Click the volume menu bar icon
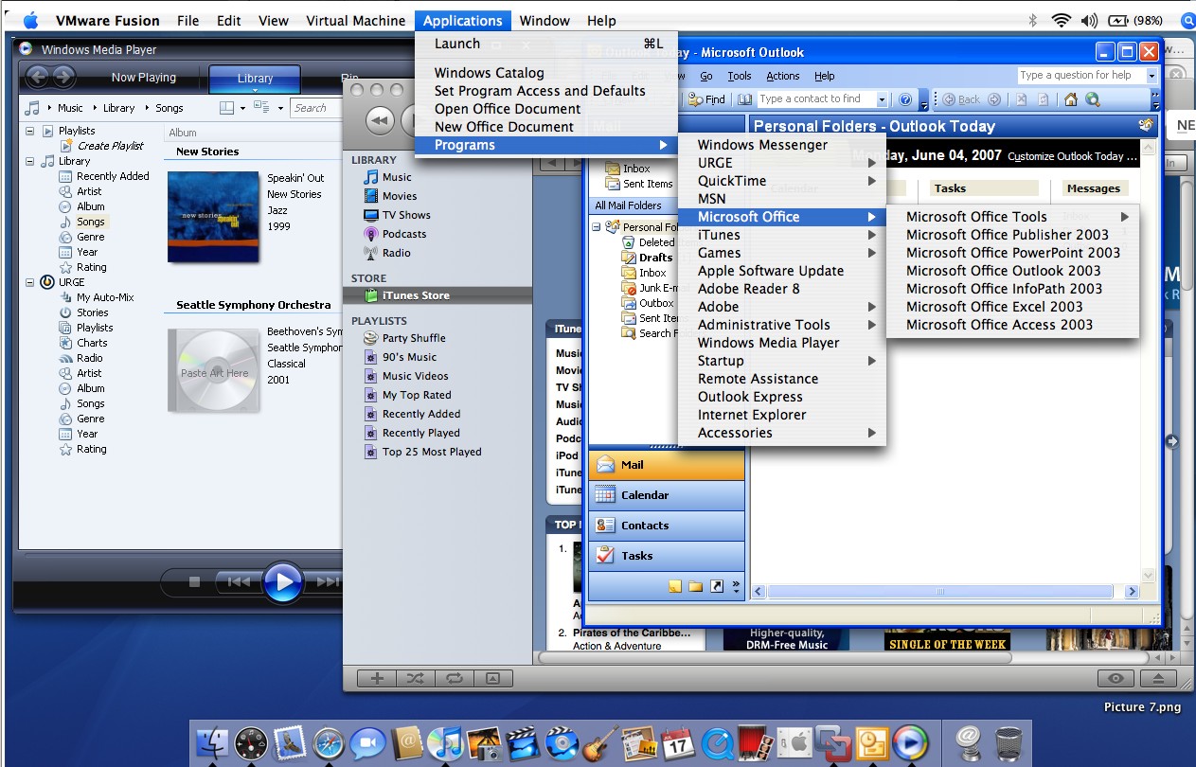This screenshot has height=767, width=1196. click(1089, 20)
